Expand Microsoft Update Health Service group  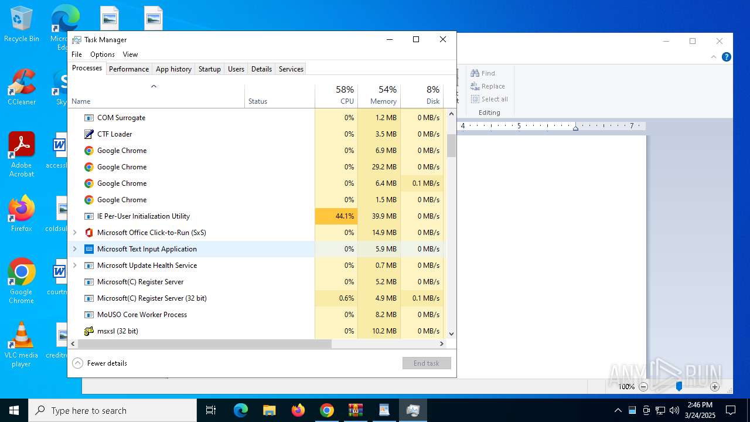[74, 266]
